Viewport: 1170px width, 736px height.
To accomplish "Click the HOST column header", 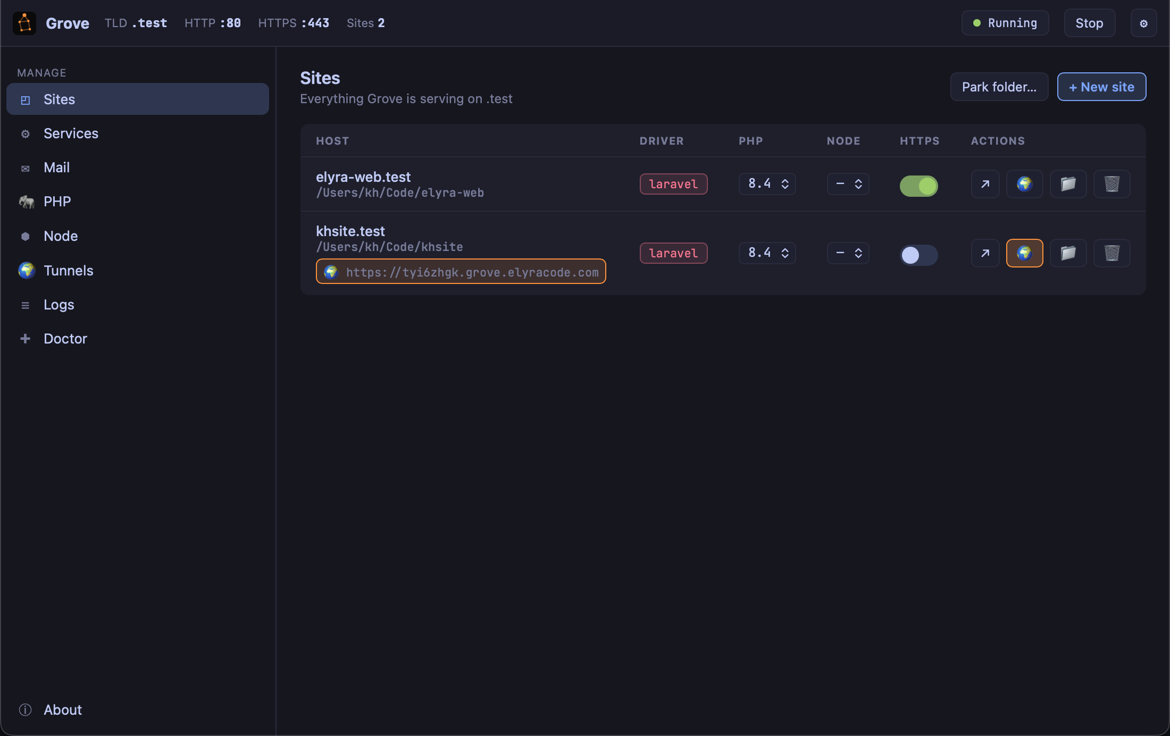I will tap(332, 141).
